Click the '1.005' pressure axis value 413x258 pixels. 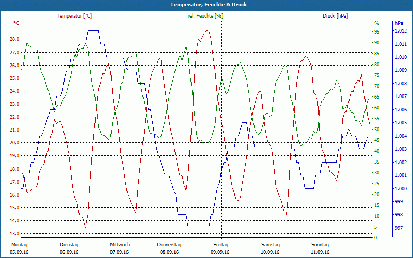401,123
